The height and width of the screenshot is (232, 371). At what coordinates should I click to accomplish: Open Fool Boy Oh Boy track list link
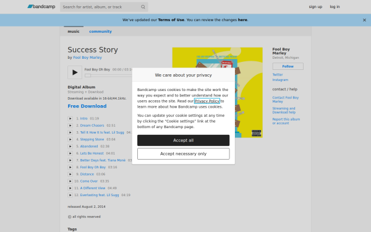(93, 168)
